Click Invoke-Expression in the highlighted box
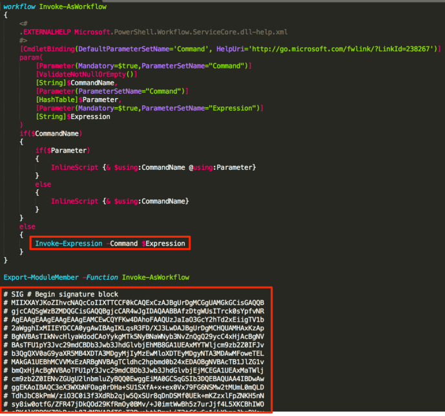 tap(68, 244)
